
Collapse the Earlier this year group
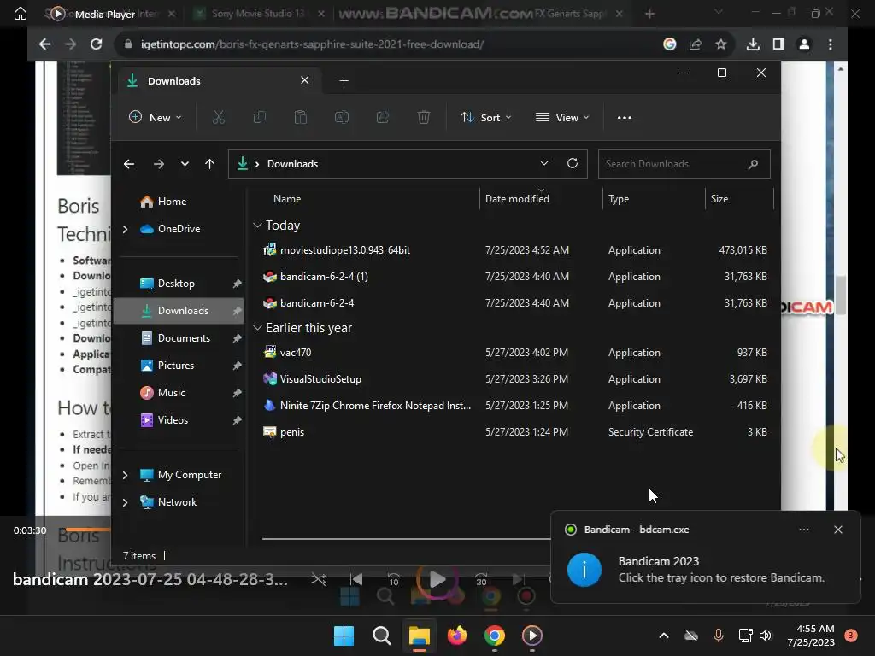click(x=257, y=328)
